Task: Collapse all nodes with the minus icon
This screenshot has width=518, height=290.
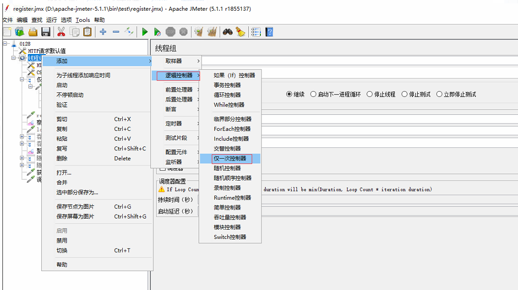Action: tap(116, 32)
